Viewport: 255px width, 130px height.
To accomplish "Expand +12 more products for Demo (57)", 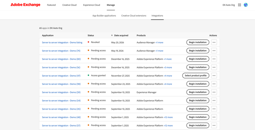I will coord(168,126).
